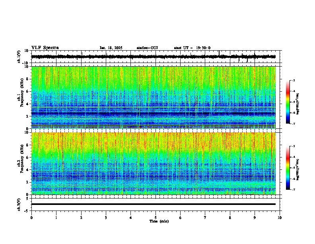Image resolution: width=315 pixels, height=244 pixels.
Task: Click the "2" kHz tick of ch.2 spectrogram
Action: [x=28, y=182]
